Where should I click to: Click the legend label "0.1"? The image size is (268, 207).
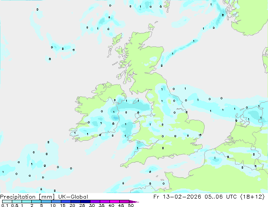(x=5, y=205)
